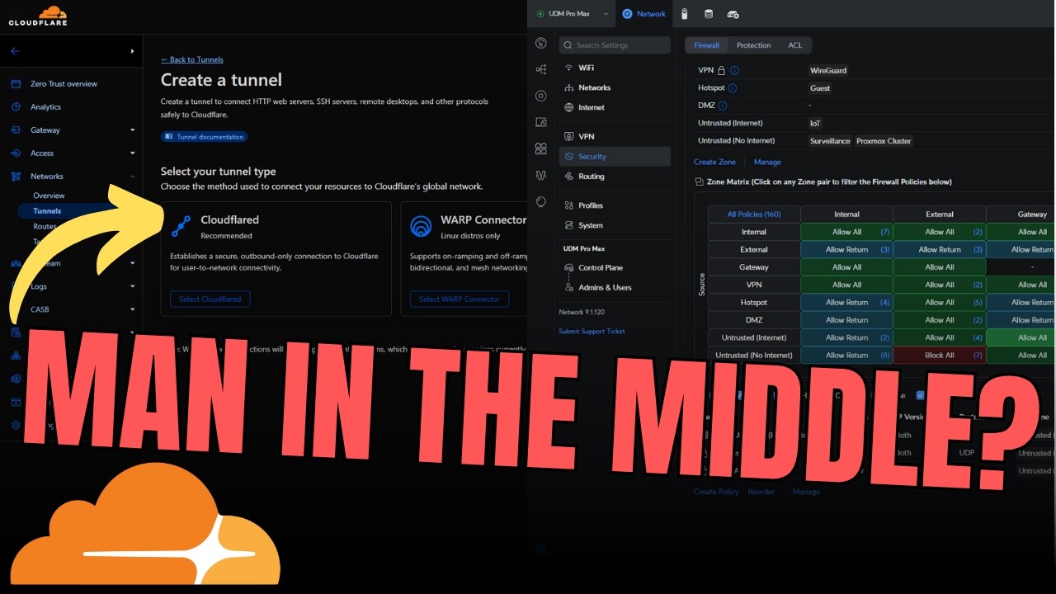Image resolution: width=1056 pixels, height=594 pixels.
Task: Open the UniFi dashboard gauge rail icon
Action: [541, 44]
